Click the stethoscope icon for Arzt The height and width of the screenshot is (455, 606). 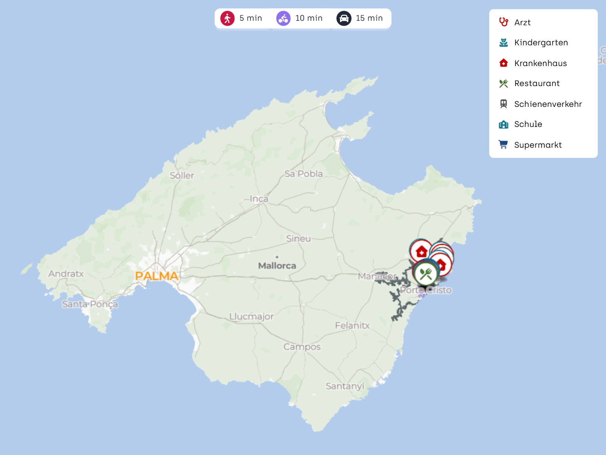click(503, 22)
